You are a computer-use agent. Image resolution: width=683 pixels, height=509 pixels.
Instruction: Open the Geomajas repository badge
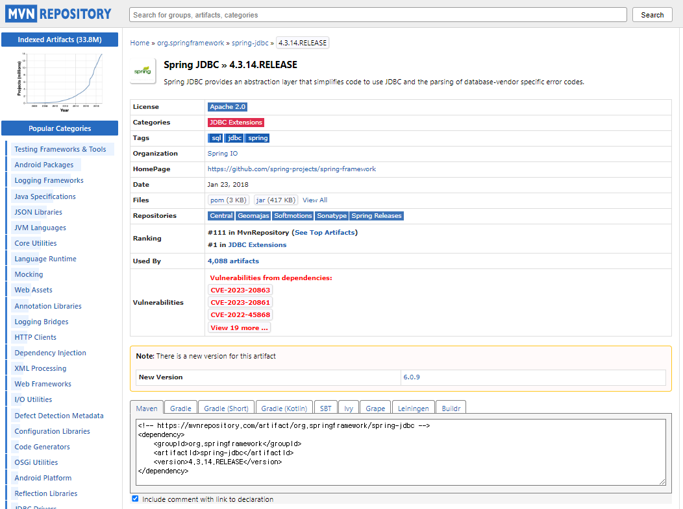pos(253,216)
